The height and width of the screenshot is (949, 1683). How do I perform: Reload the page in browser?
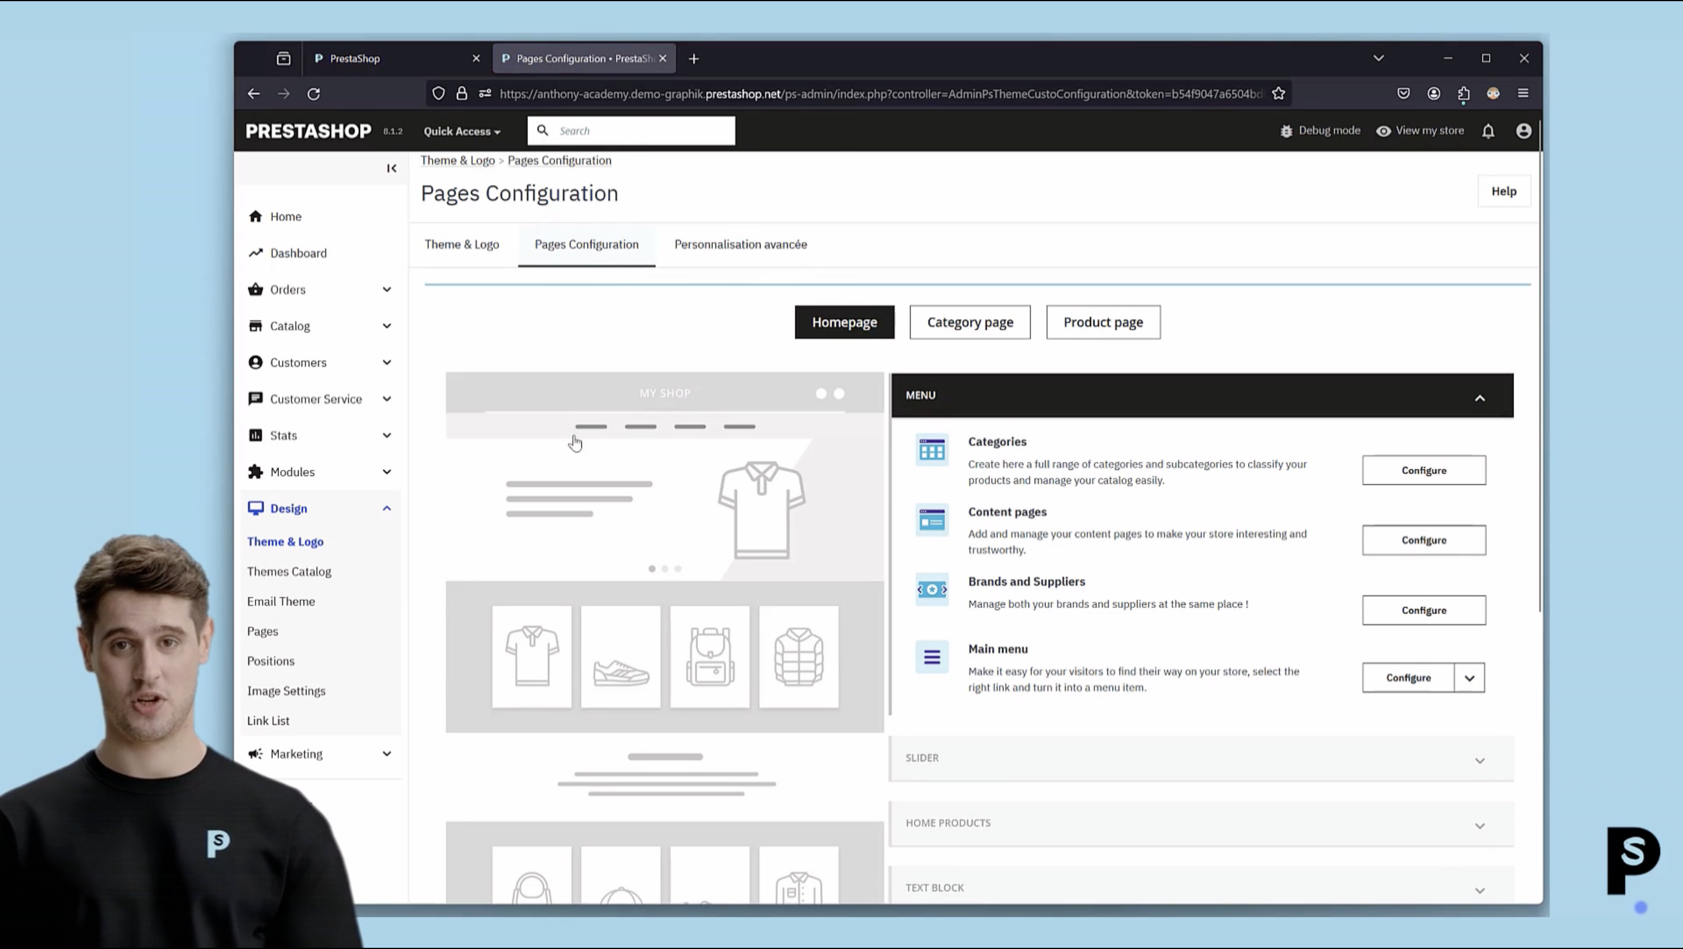point(314,94)
